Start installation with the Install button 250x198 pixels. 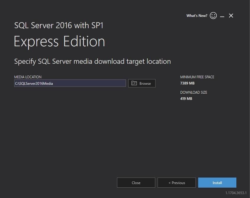tap(217, 183)
